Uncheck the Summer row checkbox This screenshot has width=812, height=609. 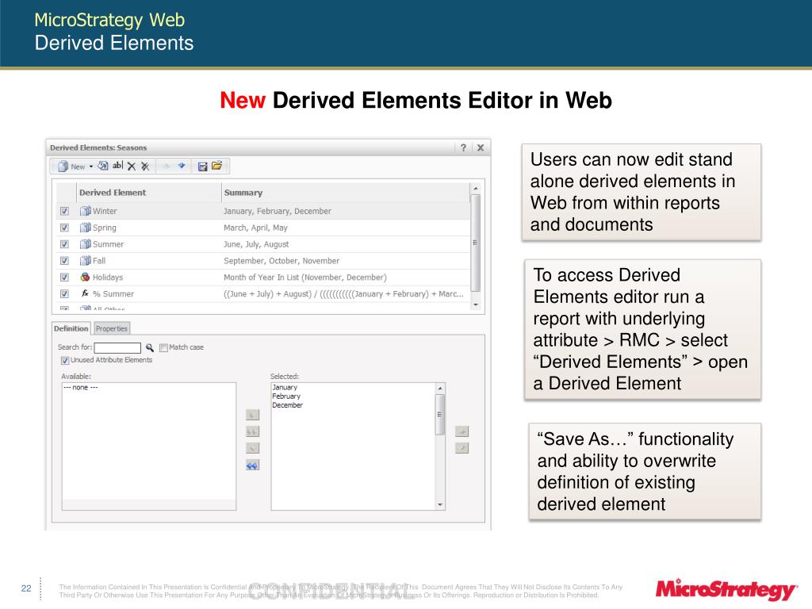click(64, 244)
